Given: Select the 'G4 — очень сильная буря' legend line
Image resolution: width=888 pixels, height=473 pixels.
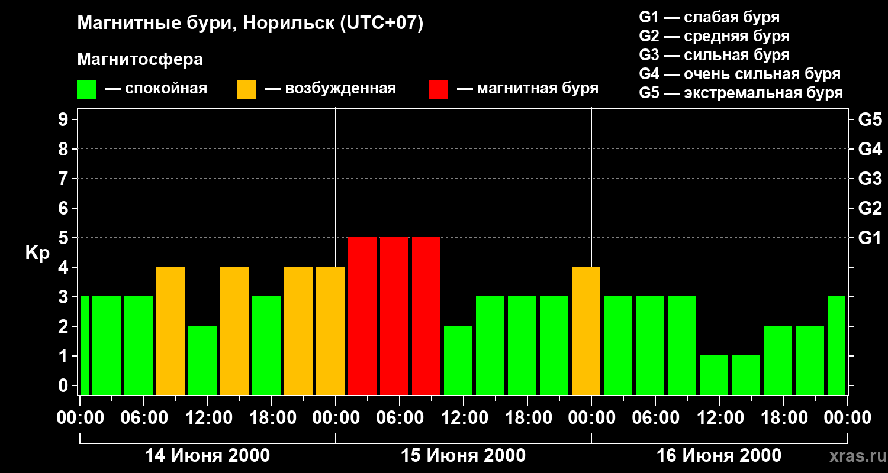Looking at the screenshot, I should pyautogui.click(x=740, y=74).
